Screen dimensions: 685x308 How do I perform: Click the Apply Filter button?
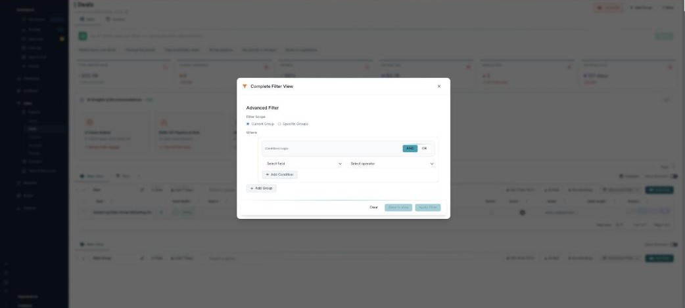pos(428,207)
